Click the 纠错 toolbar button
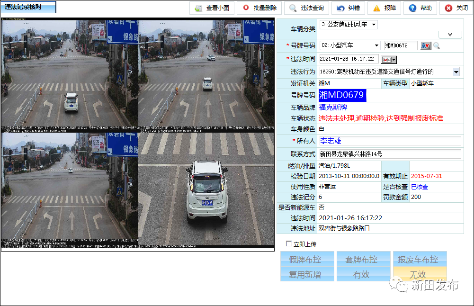Viewport: 474px width, 306px height. point(348,8)
